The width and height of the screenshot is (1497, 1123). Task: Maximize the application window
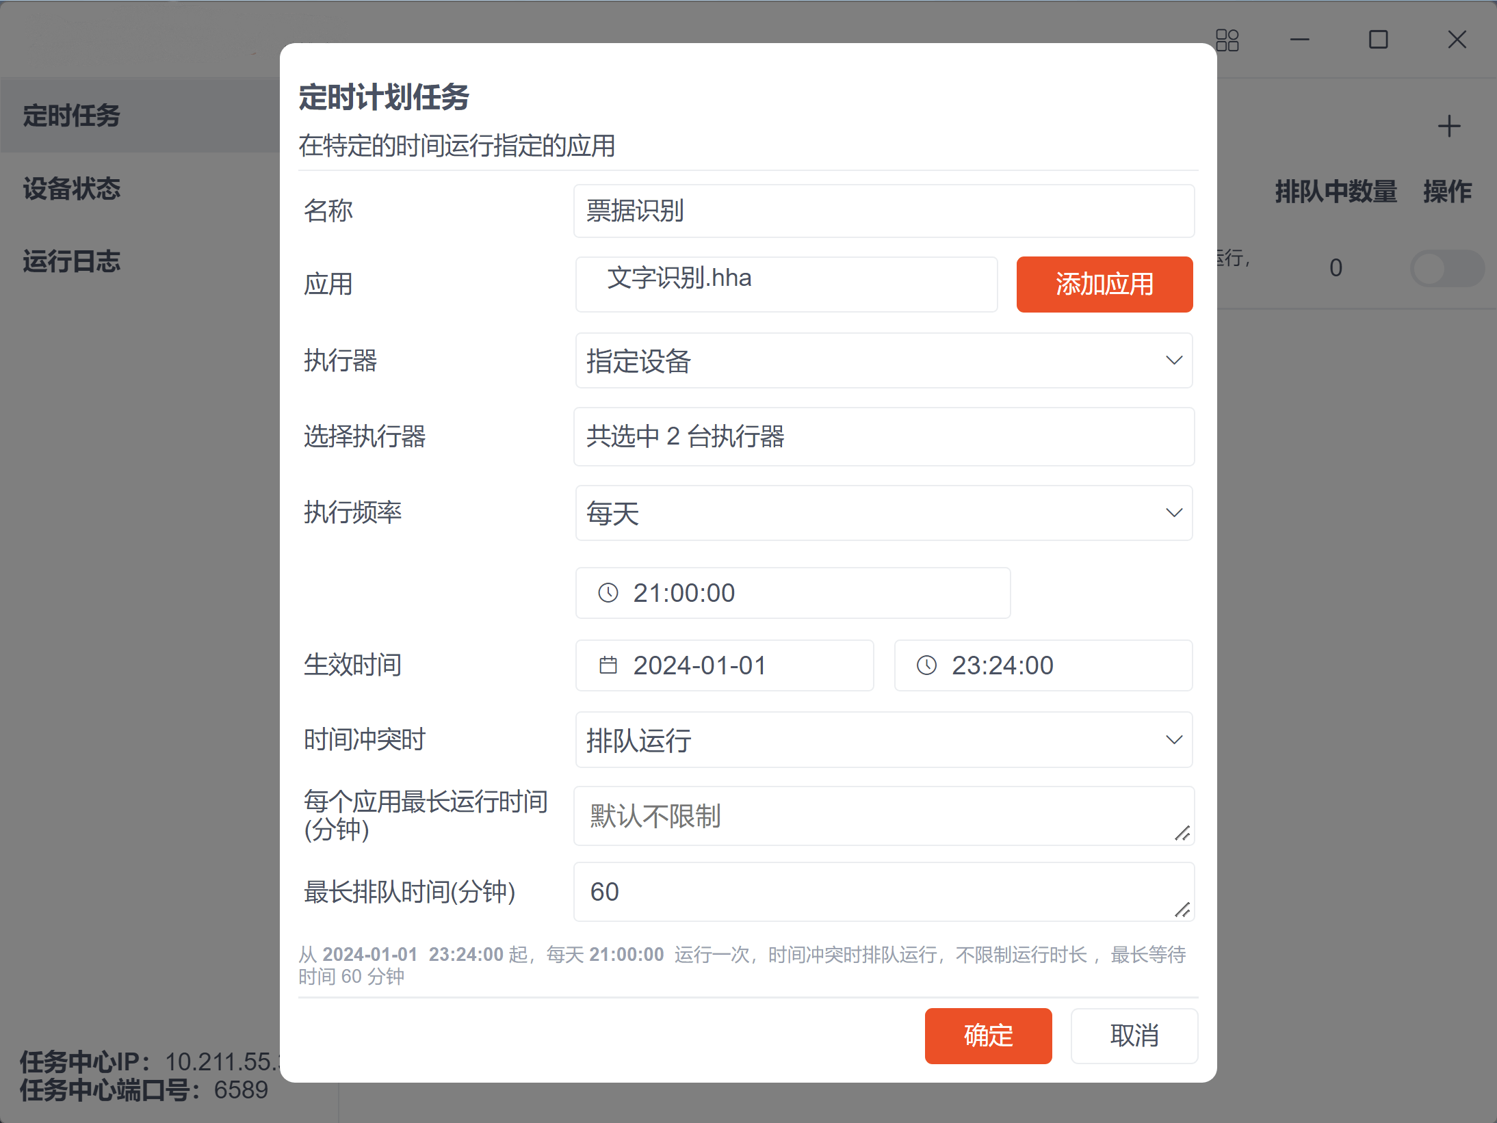1378,40
